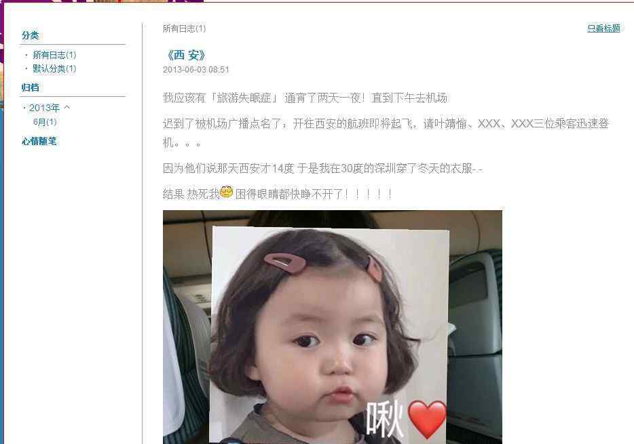Viewport: 634px width, 444px height.
Task: Click the 所有日志(1) header above the post
Action: pos(185,28)
